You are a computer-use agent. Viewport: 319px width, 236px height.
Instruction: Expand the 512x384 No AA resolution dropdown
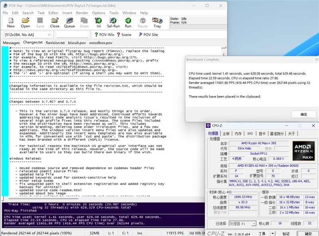tap(28, 35)
